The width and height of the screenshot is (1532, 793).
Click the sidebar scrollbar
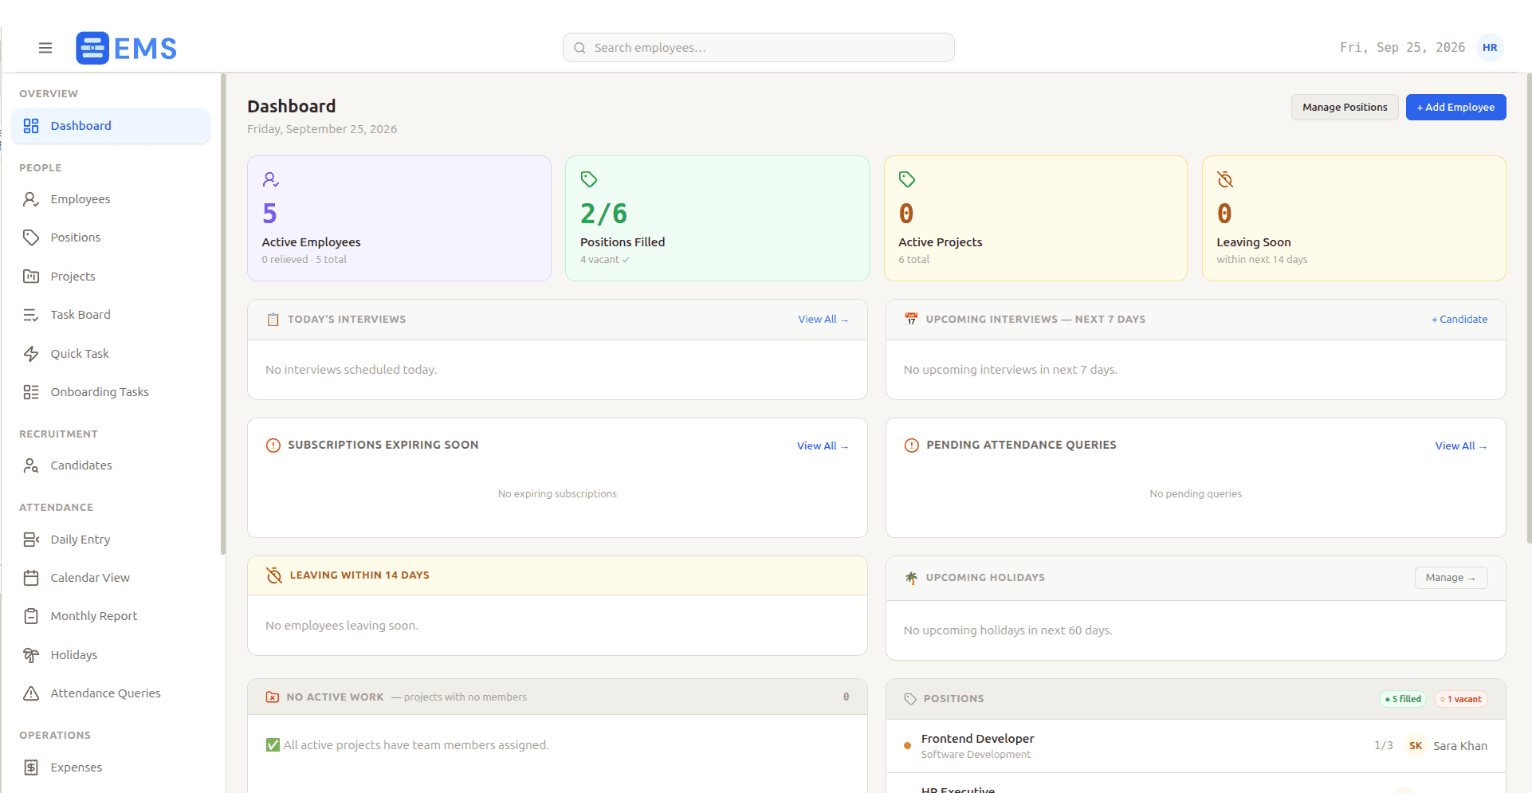[223, 314]
